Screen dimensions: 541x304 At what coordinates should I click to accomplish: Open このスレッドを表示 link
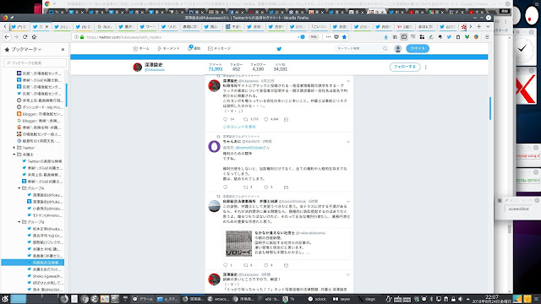(x=239, y=127)
